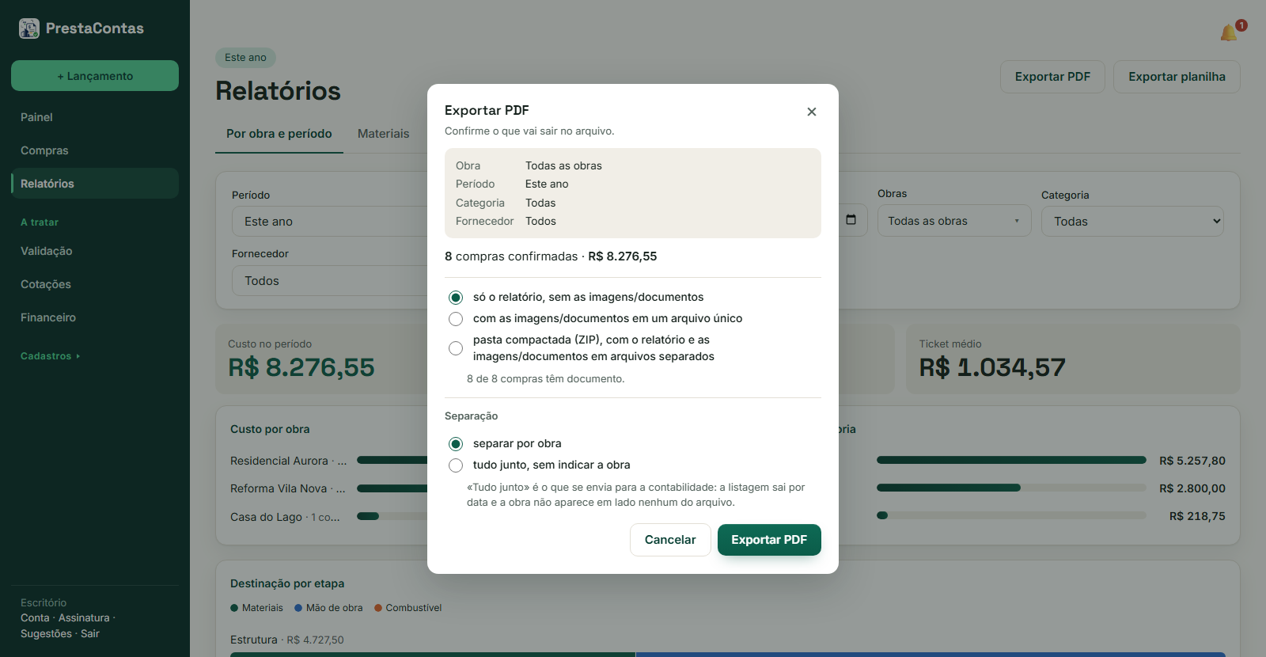Confirm with the dialog's Exportar PDF button

[769, 540]
